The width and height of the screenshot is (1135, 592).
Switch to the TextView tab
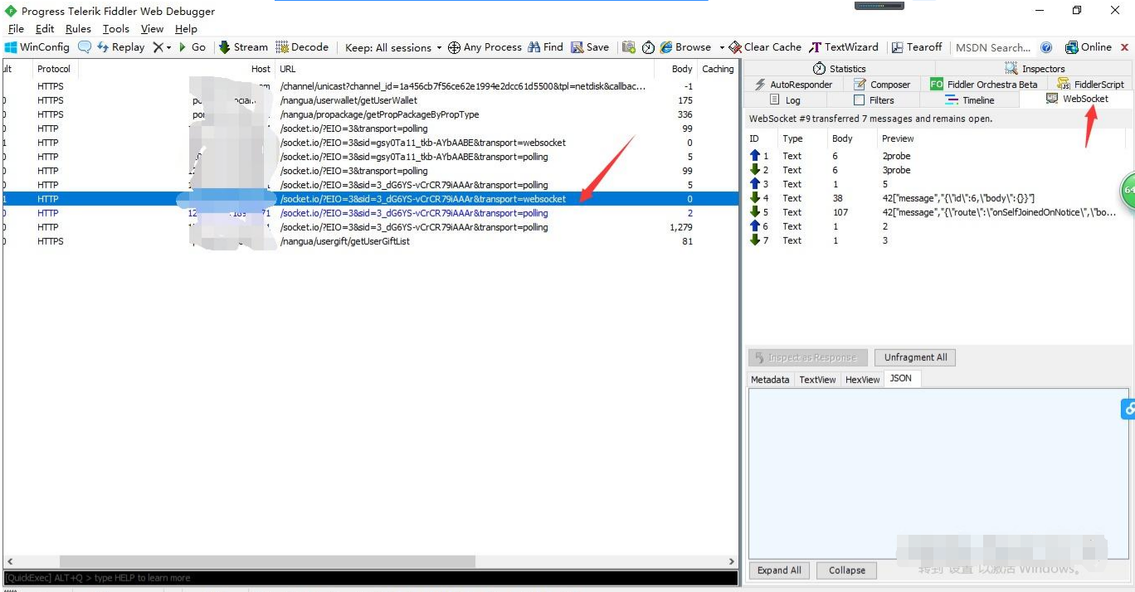[817, 379]
